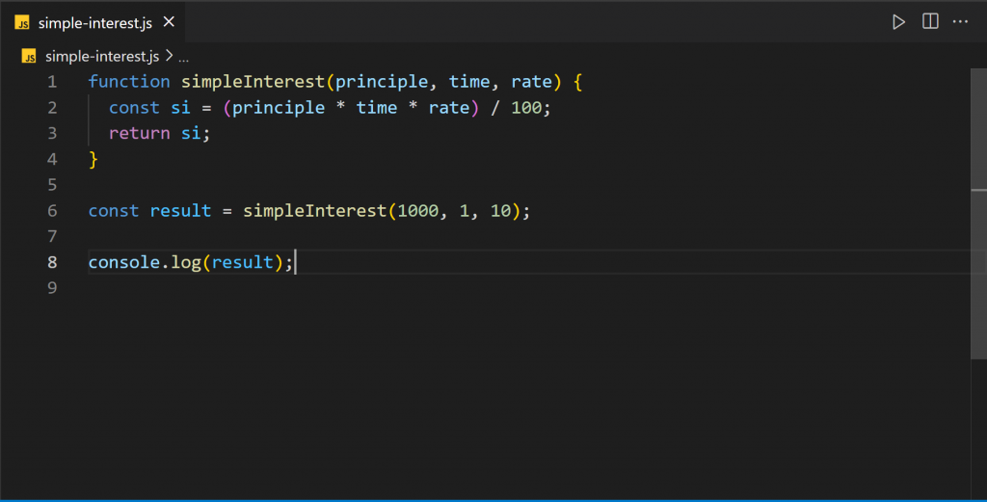Screen dimensions: 987x502
Task: Click the 'log' method on line 8
Action: [x=186, y=262]
